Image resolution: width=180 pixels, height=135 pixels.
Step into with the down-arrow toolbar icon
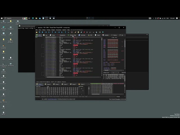pos(53,32)
